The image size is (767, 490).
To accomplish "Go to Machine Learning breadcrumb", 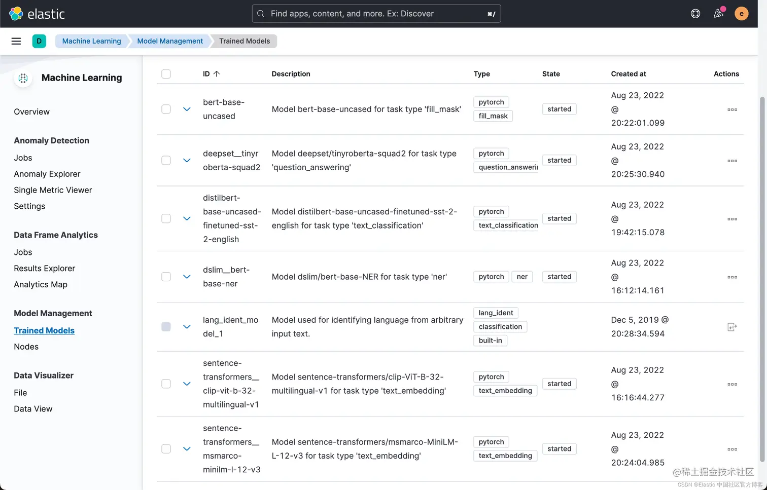I will 91,41.
